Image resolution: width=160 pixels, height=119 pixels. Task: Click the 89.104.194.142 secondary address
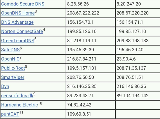(x=132, y=96)
